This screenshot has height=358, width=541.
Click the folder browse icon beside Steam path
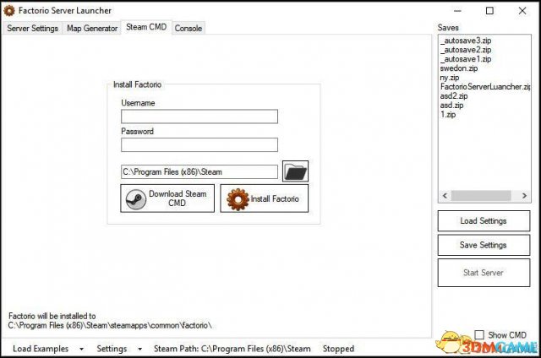coord(295,171)
